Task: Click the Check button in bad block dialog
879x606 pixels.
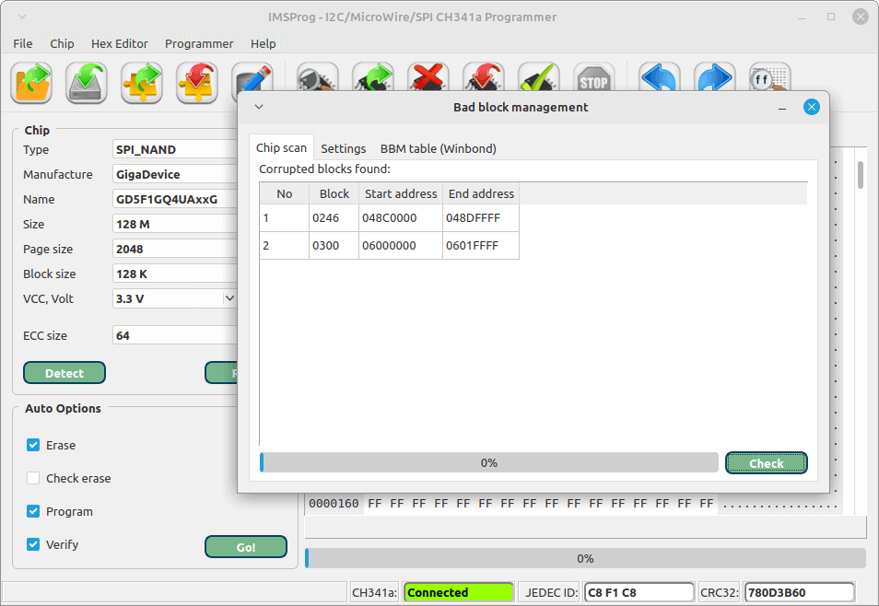Action: (x=767, y=463)
